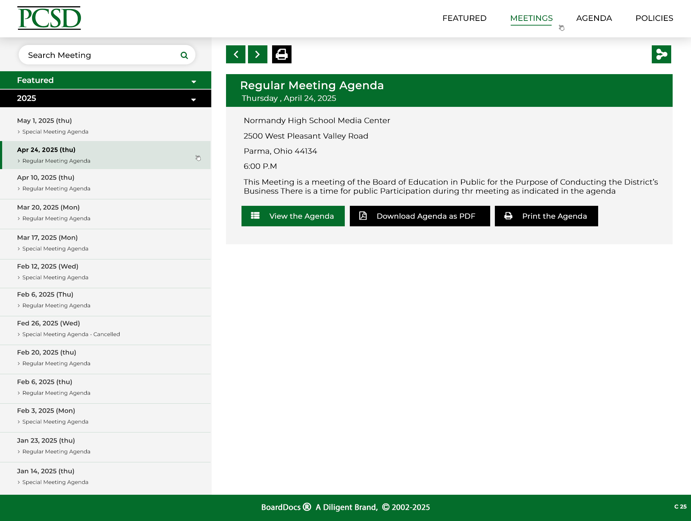Collapse the 2025 year dropdown
Image resolution: width=691 pixels, height=521 pixels.
194,99
